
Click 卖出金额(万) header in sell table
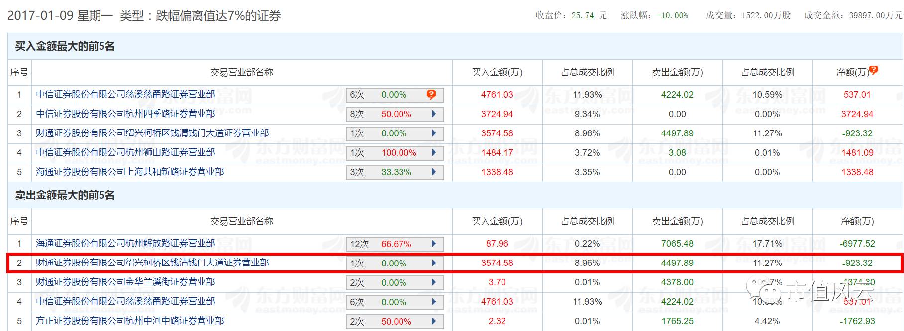tap(677, 221)
